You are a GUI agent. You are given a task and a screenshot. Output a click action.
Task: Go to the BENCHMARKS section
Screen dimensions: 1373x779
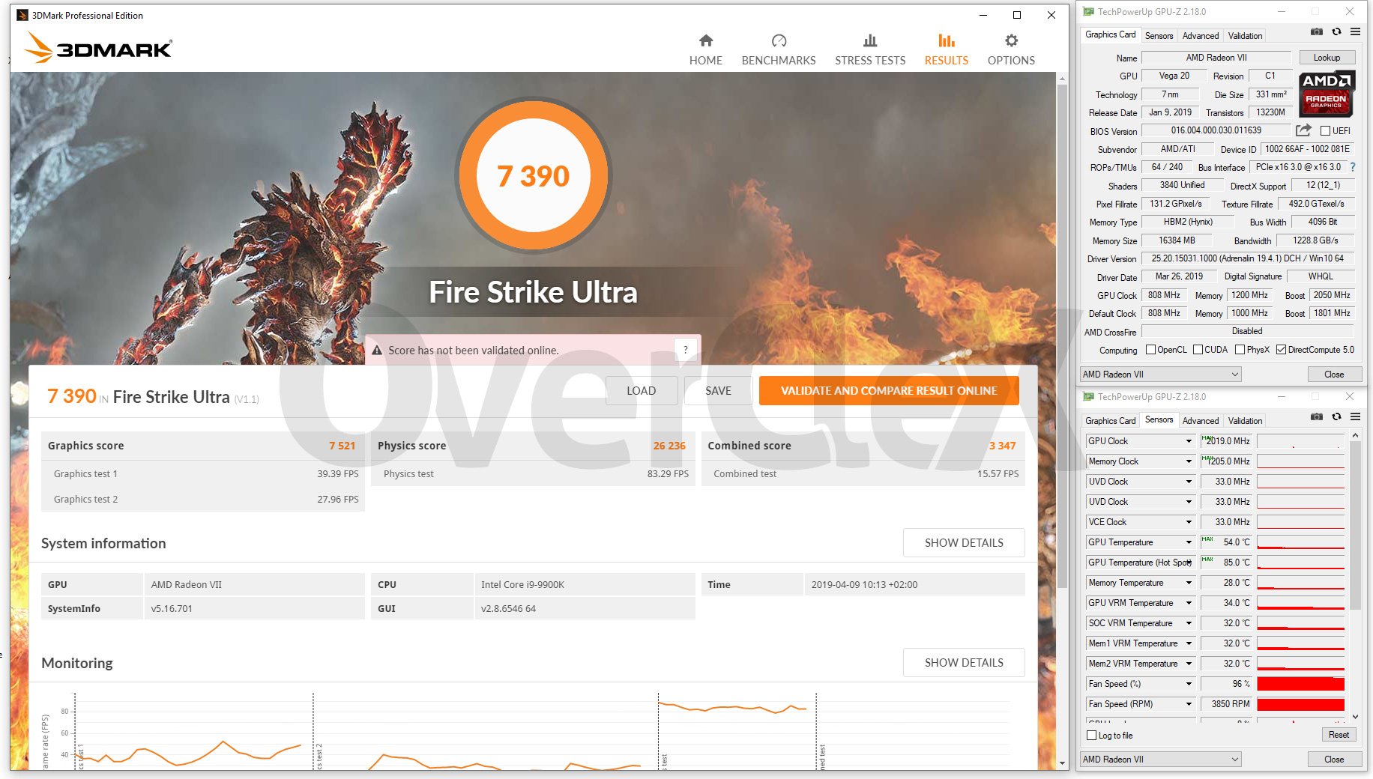point(779,49)
